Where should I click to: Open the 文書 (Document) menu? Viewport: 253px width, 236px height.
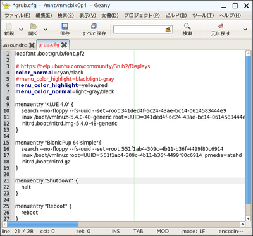click(110, 16)
